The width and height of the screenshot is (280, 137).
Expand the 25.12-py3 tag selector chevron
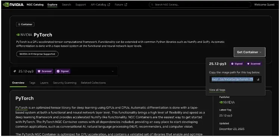point(113,71)
